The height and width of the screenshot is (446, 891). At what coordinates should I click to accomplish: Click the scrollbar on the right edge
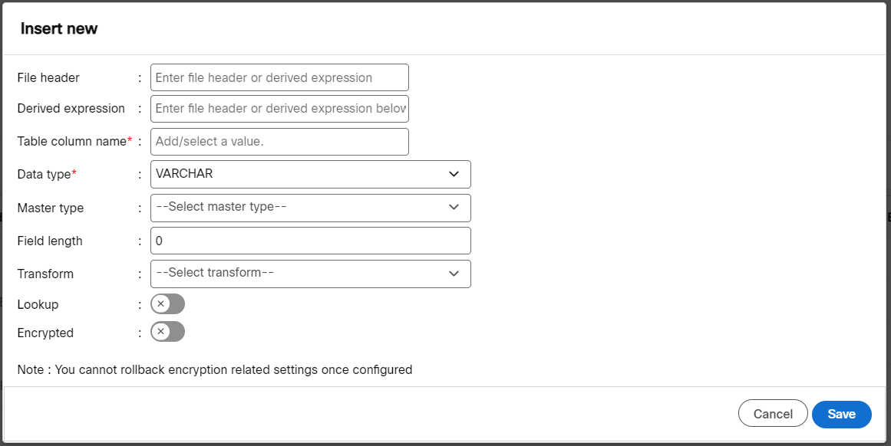coord(888,222)
